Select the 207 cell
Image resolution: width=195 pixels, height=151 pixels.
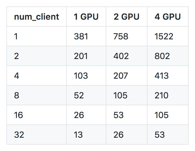pos(126,75)
